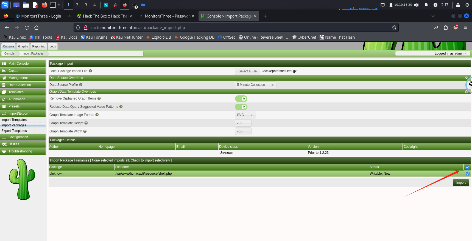
Task: Click the help icon beside Graph Template Height
Action: [86, 123]
